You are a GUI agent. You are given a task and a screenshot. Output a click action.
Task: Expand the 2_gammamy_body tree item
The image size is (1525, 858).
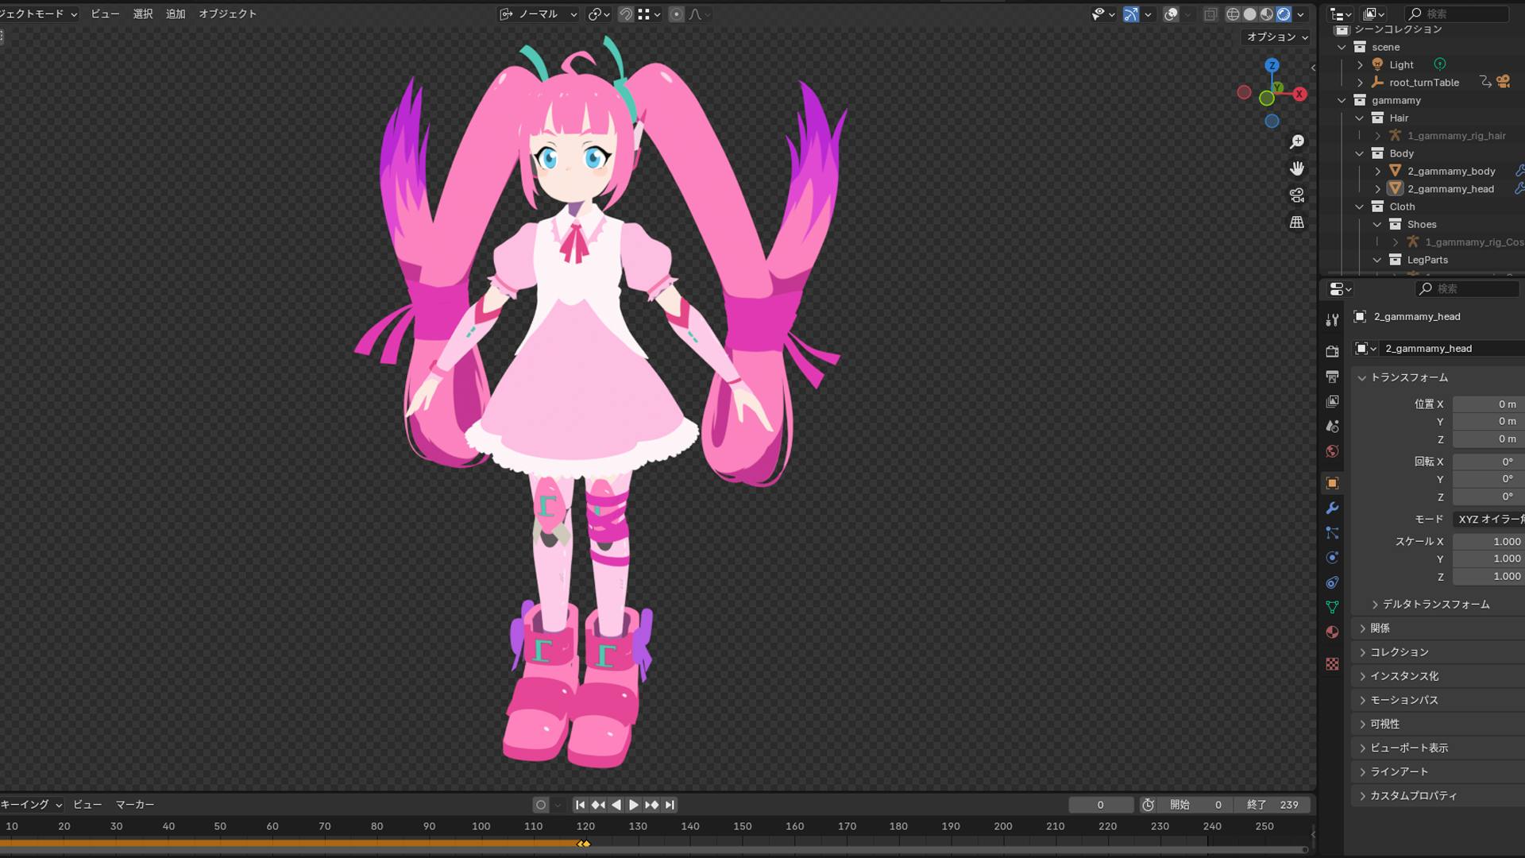(1378, 171)
